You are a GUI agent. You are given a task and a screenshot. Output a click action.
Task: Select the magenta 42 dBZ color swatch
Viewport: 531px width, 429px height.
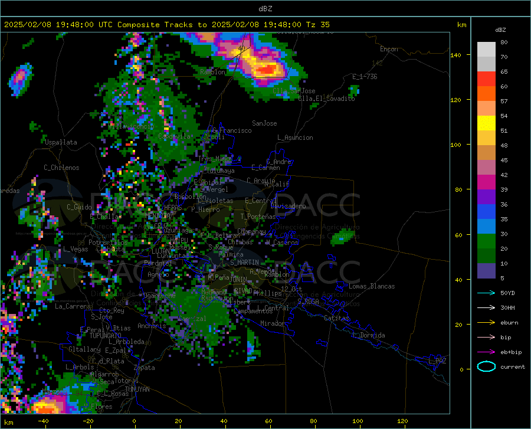click(486, 182)
